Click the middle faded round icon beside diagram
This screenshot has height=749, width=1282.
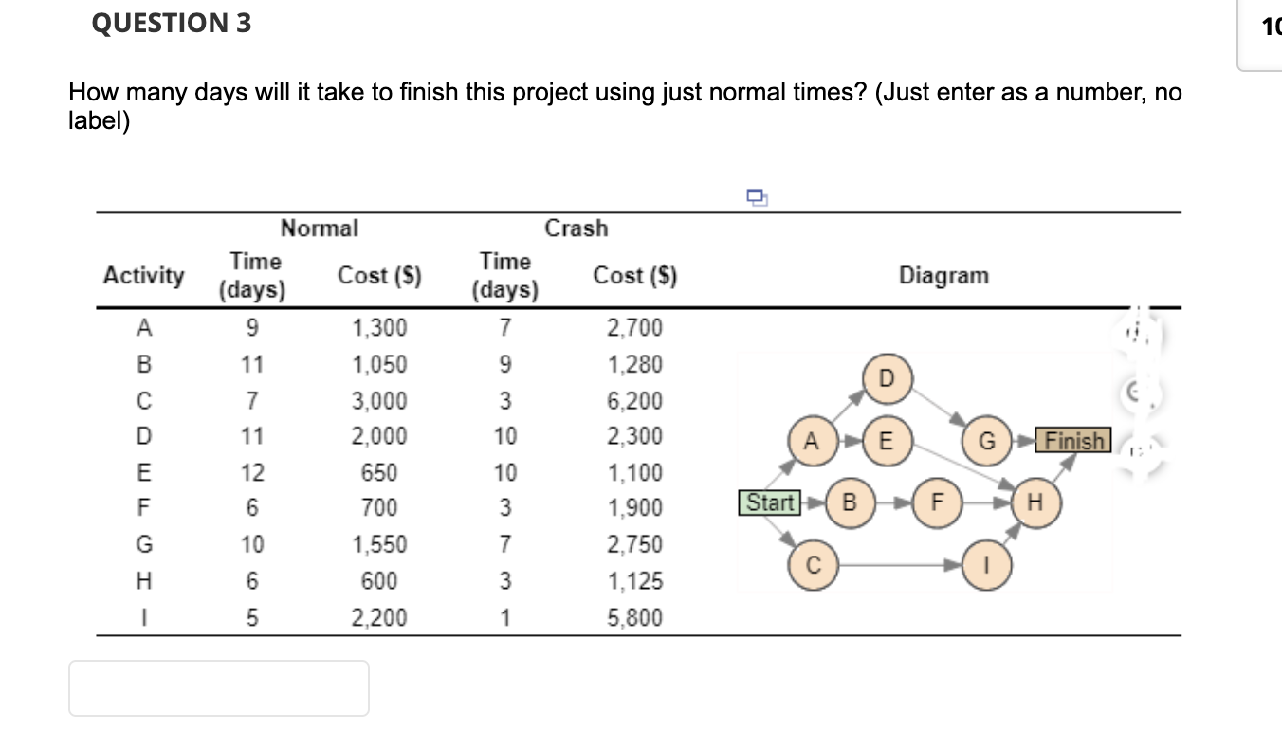[1134, 390]
